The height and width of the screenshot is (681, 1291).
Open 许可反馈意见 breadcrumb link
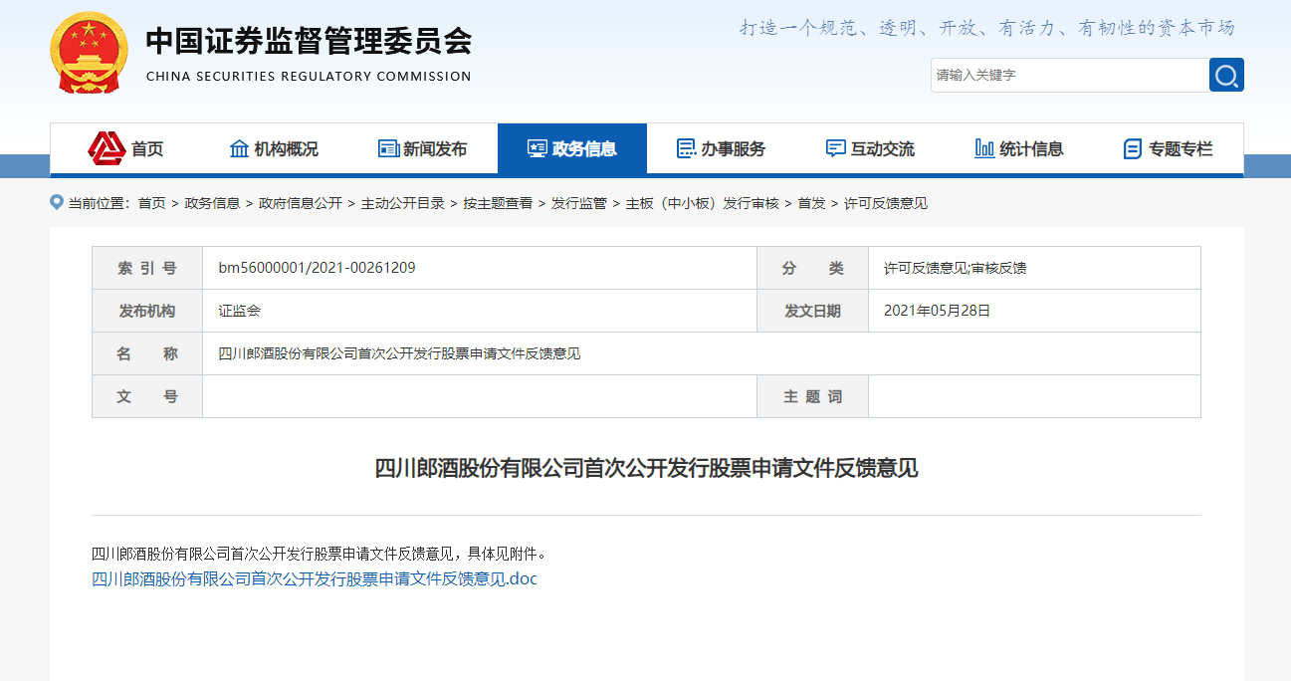[886, 203]
